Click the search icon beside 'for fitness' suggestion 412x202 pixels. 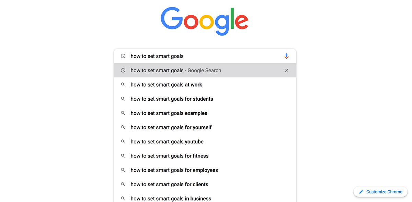[123, 156]
